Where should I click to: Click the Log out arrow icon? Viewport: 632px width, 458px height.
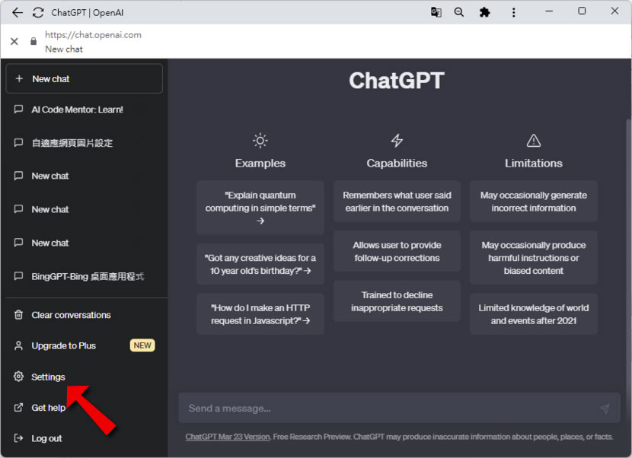click(x=18, y=438)
